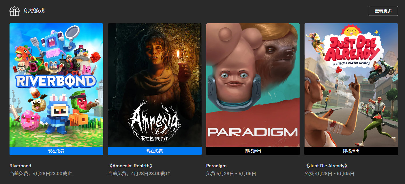Open the Paradigm title text link

216,166
